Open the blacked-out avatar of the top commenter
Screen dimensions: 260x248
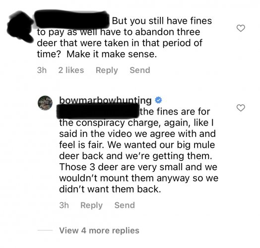pos(20,26)
